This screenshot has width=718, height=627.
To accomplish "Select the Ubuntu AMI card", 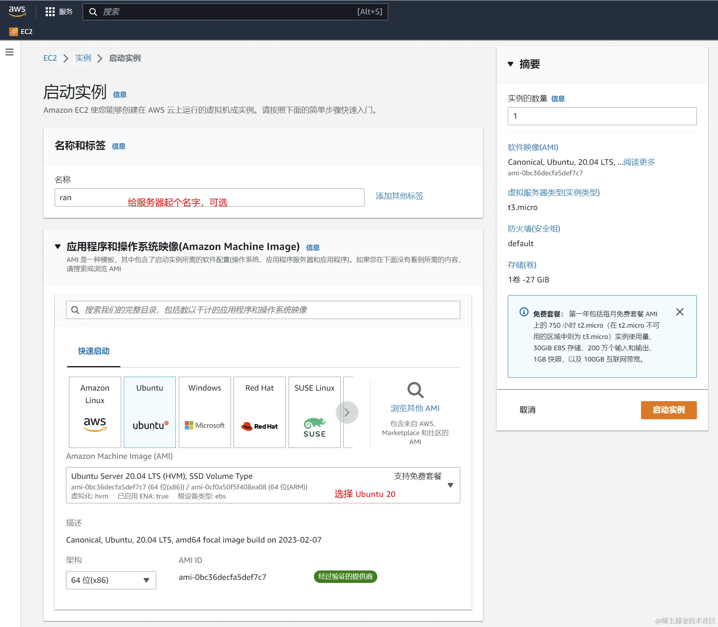I will [x=150, y=412].
